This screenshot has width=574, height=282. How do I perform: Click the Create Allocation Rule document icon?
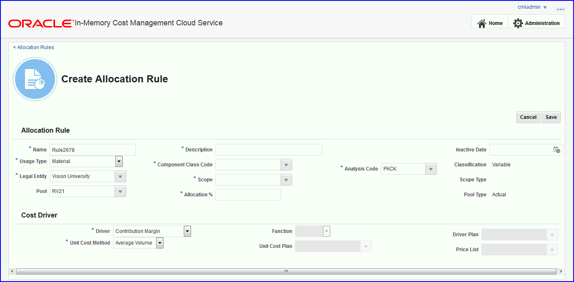[x=35, y=79]
